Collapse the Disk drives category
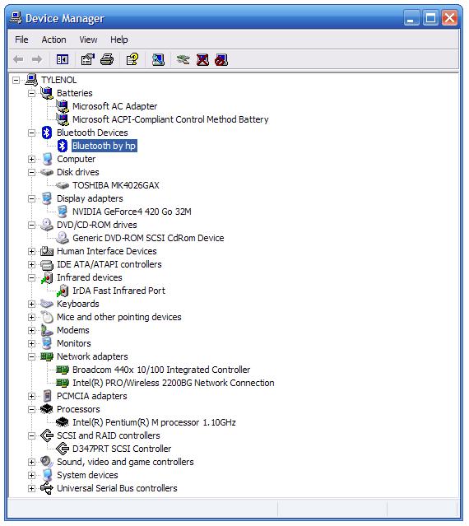 click(31, 172)
